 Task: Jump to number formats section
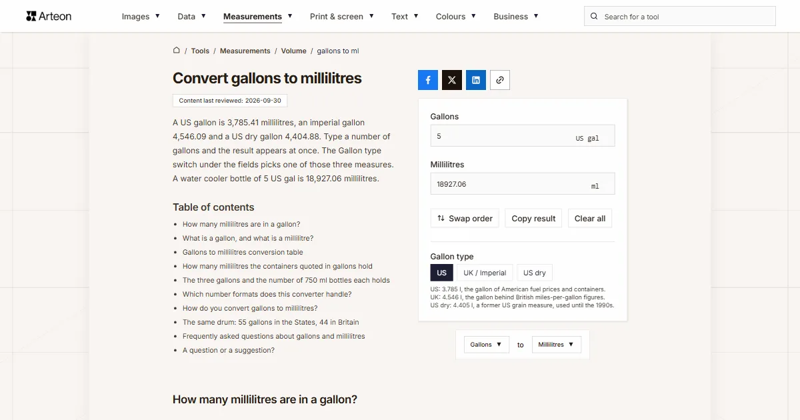267,294
